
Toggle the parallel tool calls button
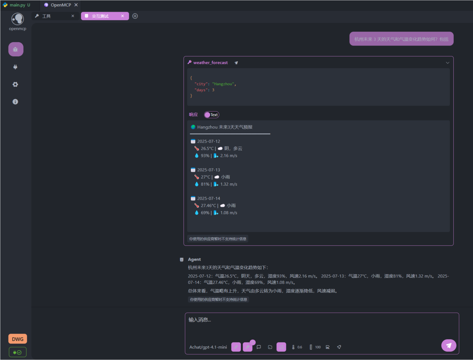click(281, 347)
